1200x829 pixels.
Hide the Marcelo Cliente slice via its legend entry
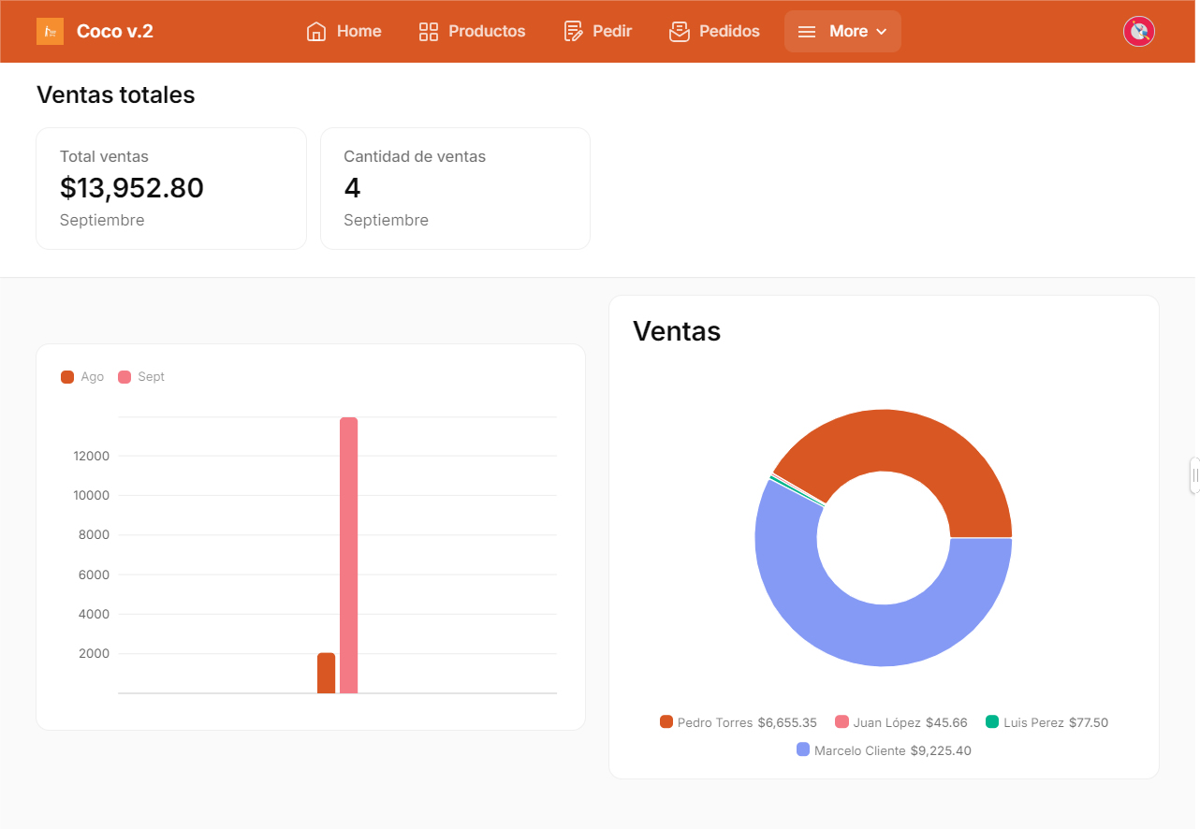tap(883, 749)
